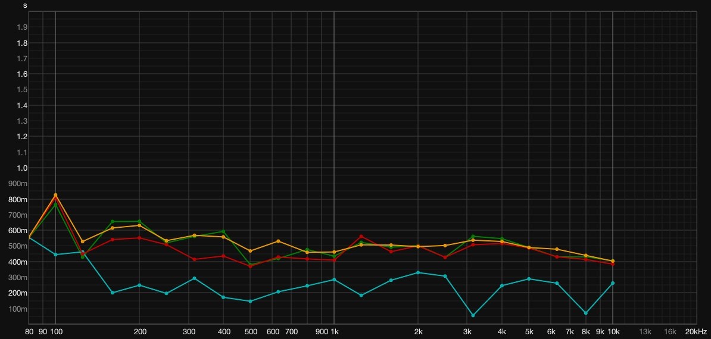Select the '500m' y-axis label
Viewport: 711px width, 339px height.
[x=18, y=246]
